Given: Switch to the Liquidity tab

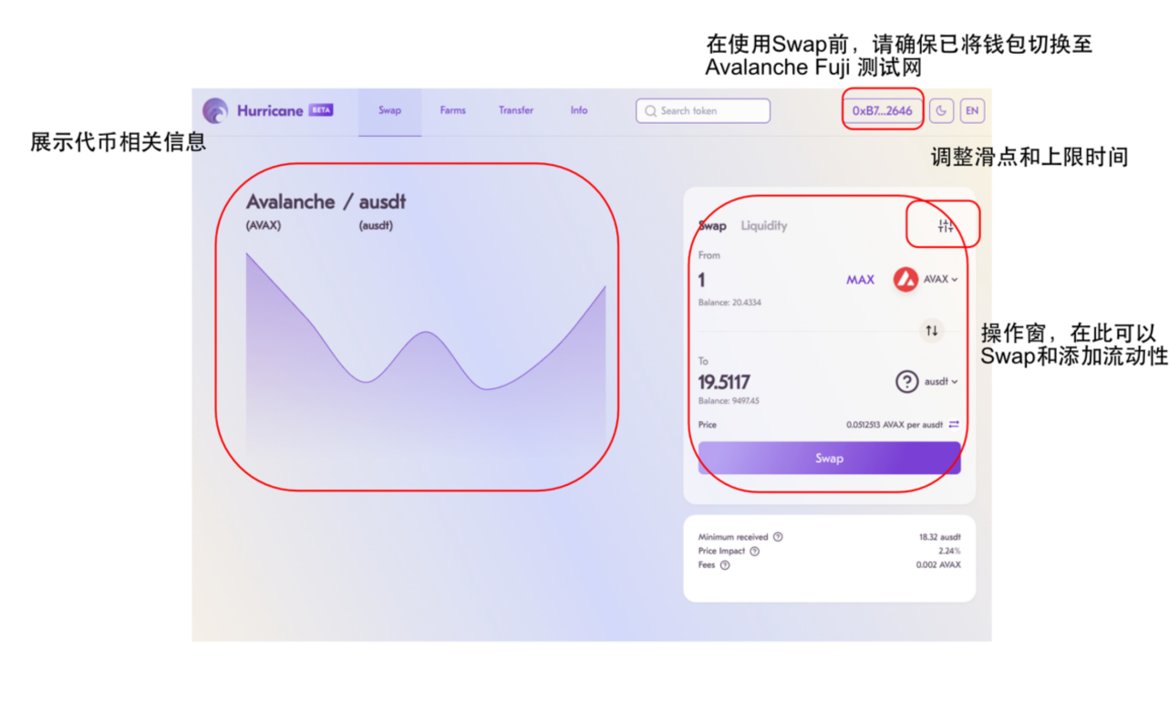Looking at the screenshot, I should point(763,225).
